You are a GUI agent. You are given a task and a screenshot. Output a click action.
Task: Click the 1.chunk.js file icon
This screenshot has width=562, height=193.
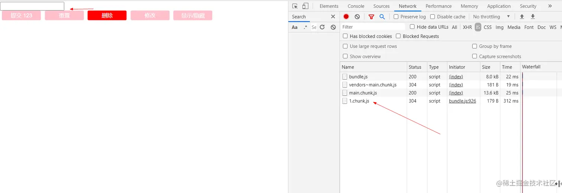pos(345,101)
